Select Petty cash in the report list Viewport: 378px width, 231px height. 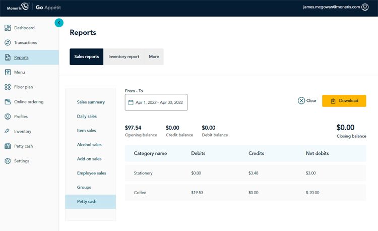90,202
